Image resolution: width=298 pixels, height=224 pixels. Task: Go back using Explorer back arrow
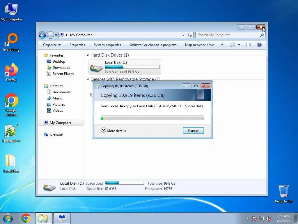[x=42, y=35]
